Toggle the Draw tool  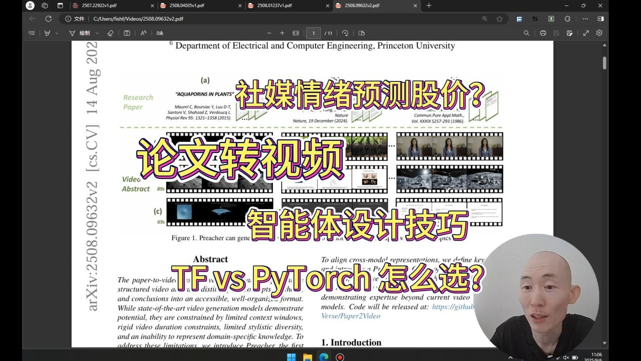(80, 33)
